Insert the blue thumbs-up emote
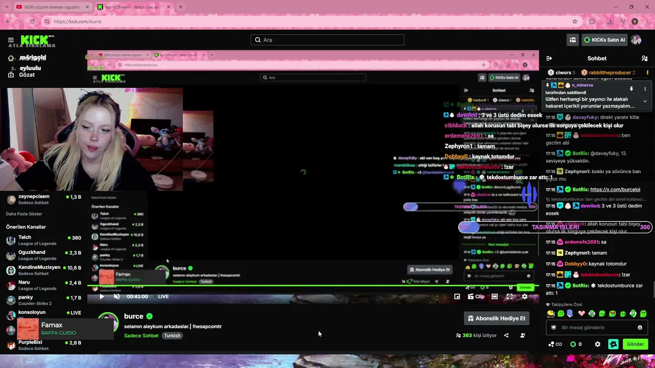 tap(570, 314)
